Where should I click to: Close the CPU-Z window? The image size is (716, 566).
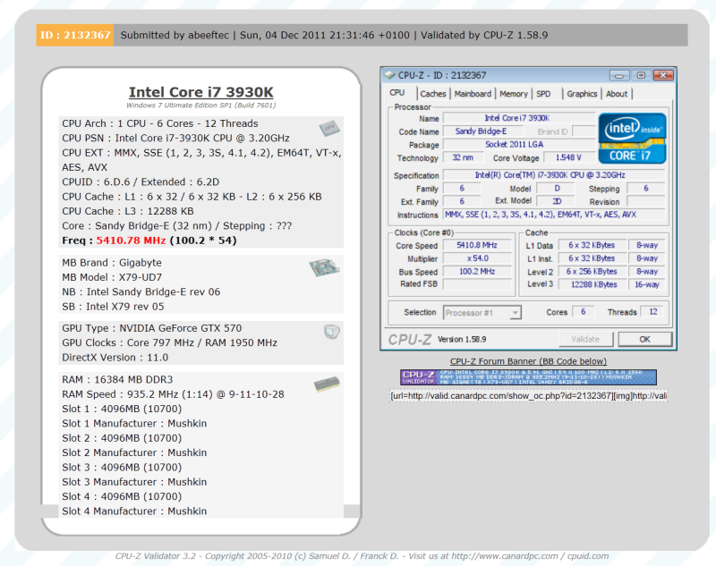click(x=661, y=75)
